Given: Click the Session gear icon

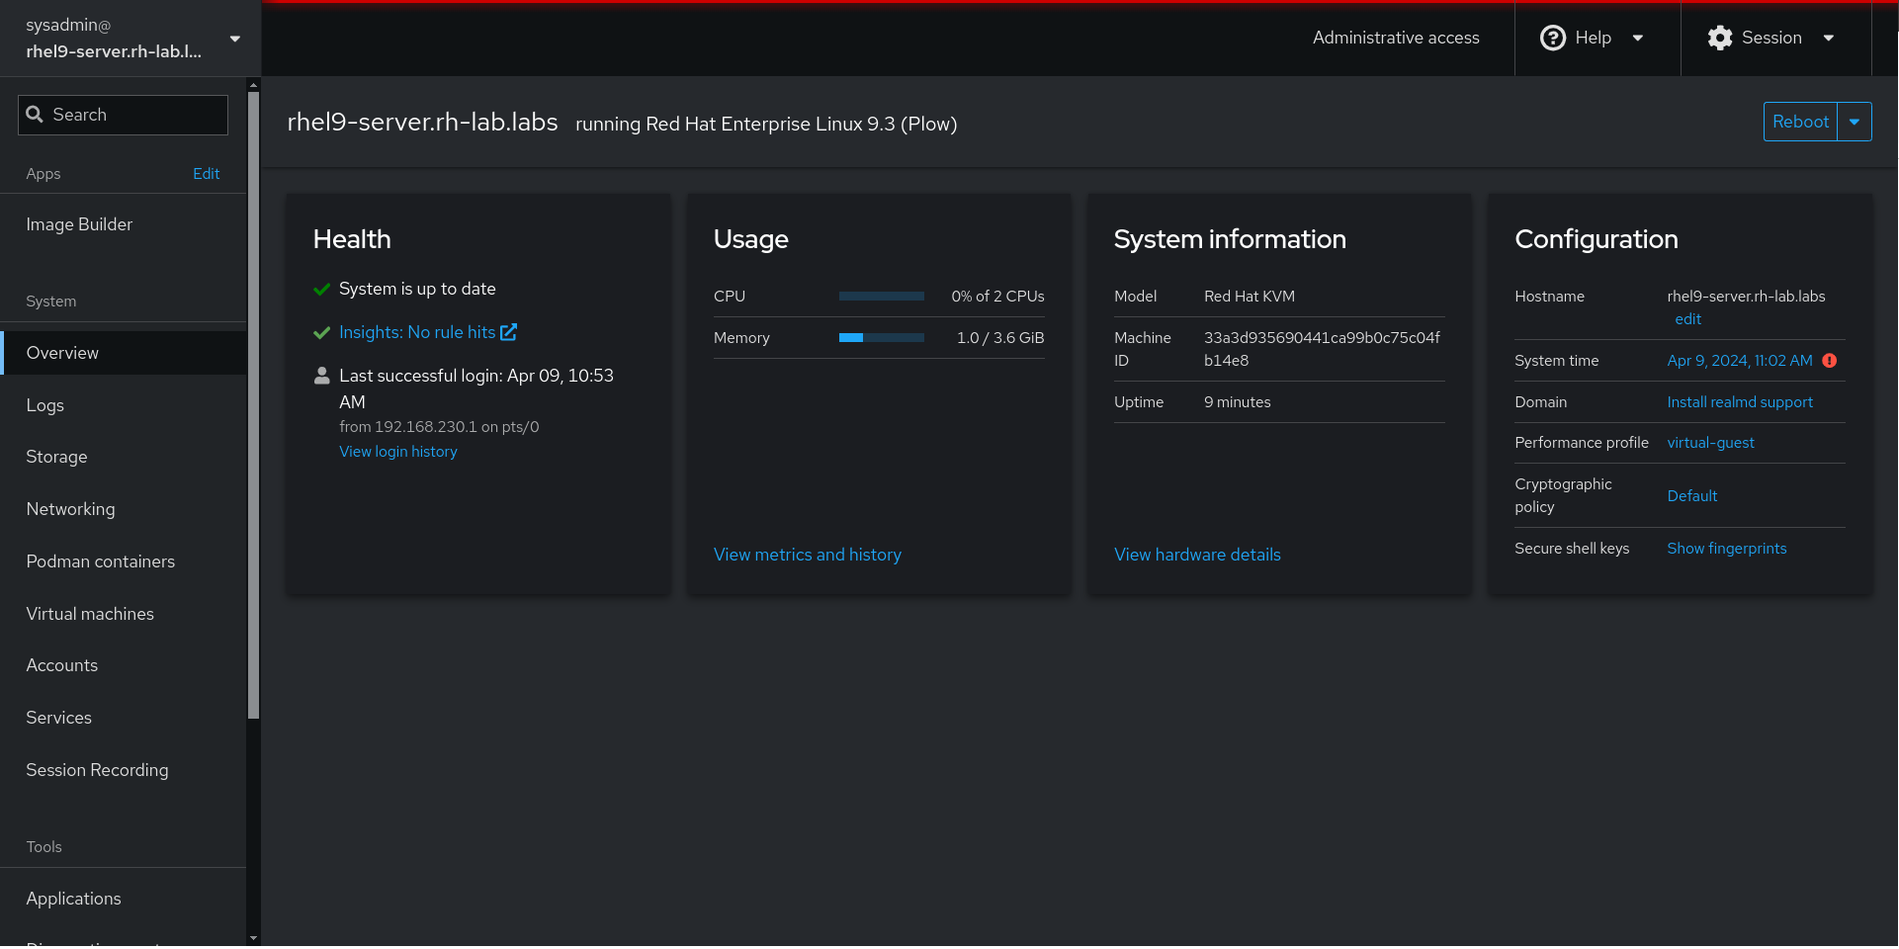Looking at the screenshot, I should 1720,38.
